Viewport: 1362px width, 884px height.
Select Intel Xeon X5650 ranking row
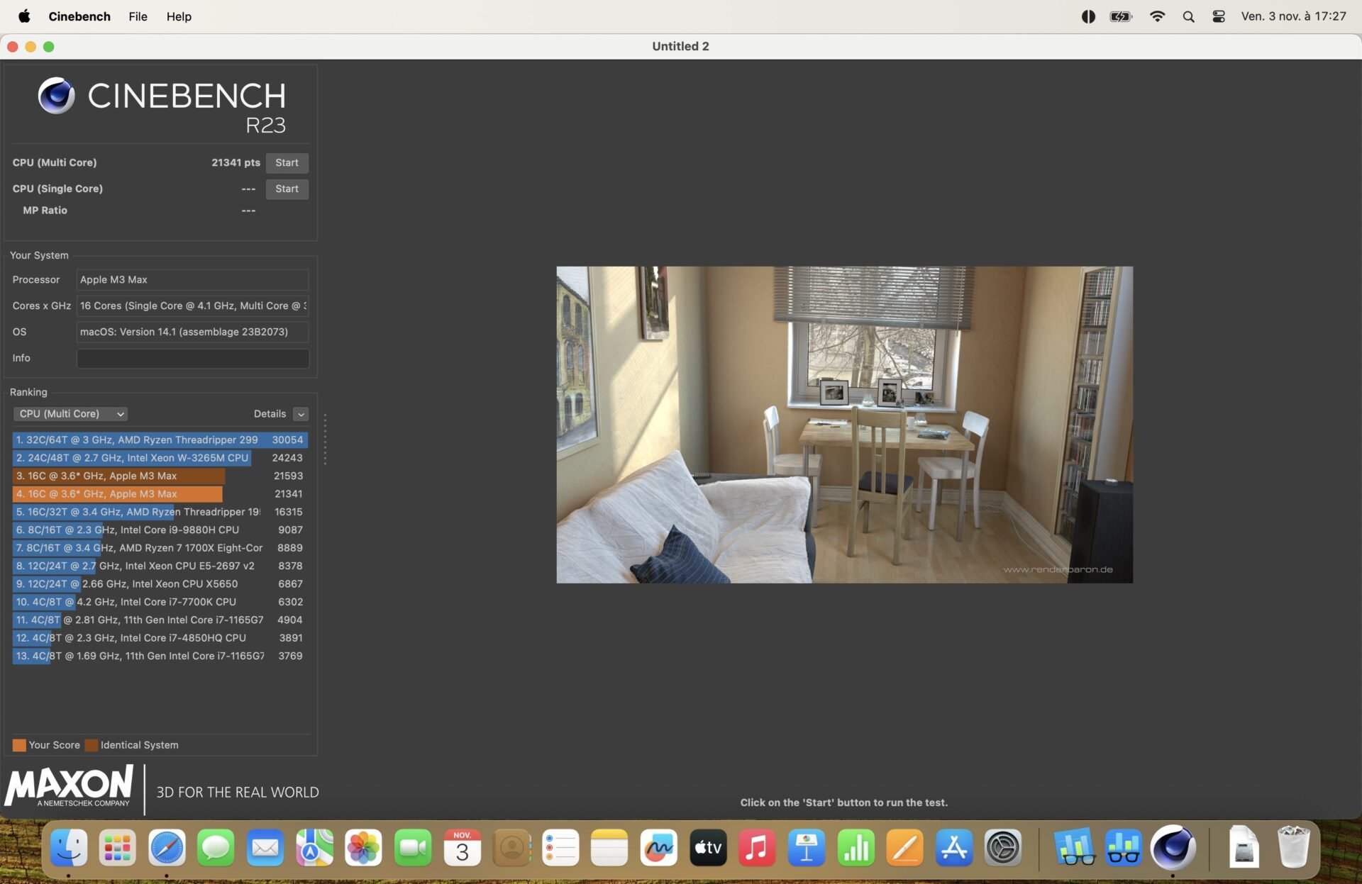point(160,584)
